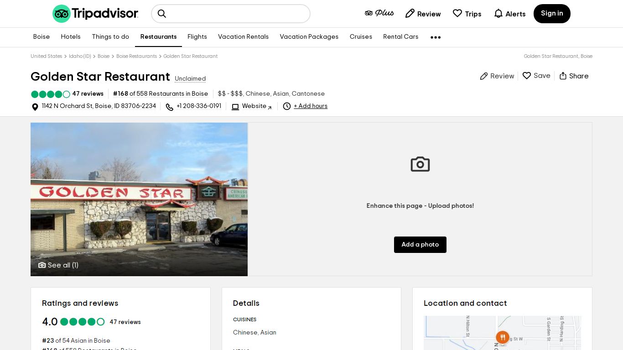The height and width of the screenshot is (350, 623).
Task: Open Tripadvisor Plus icon link
Action: (x=379, y=13)
